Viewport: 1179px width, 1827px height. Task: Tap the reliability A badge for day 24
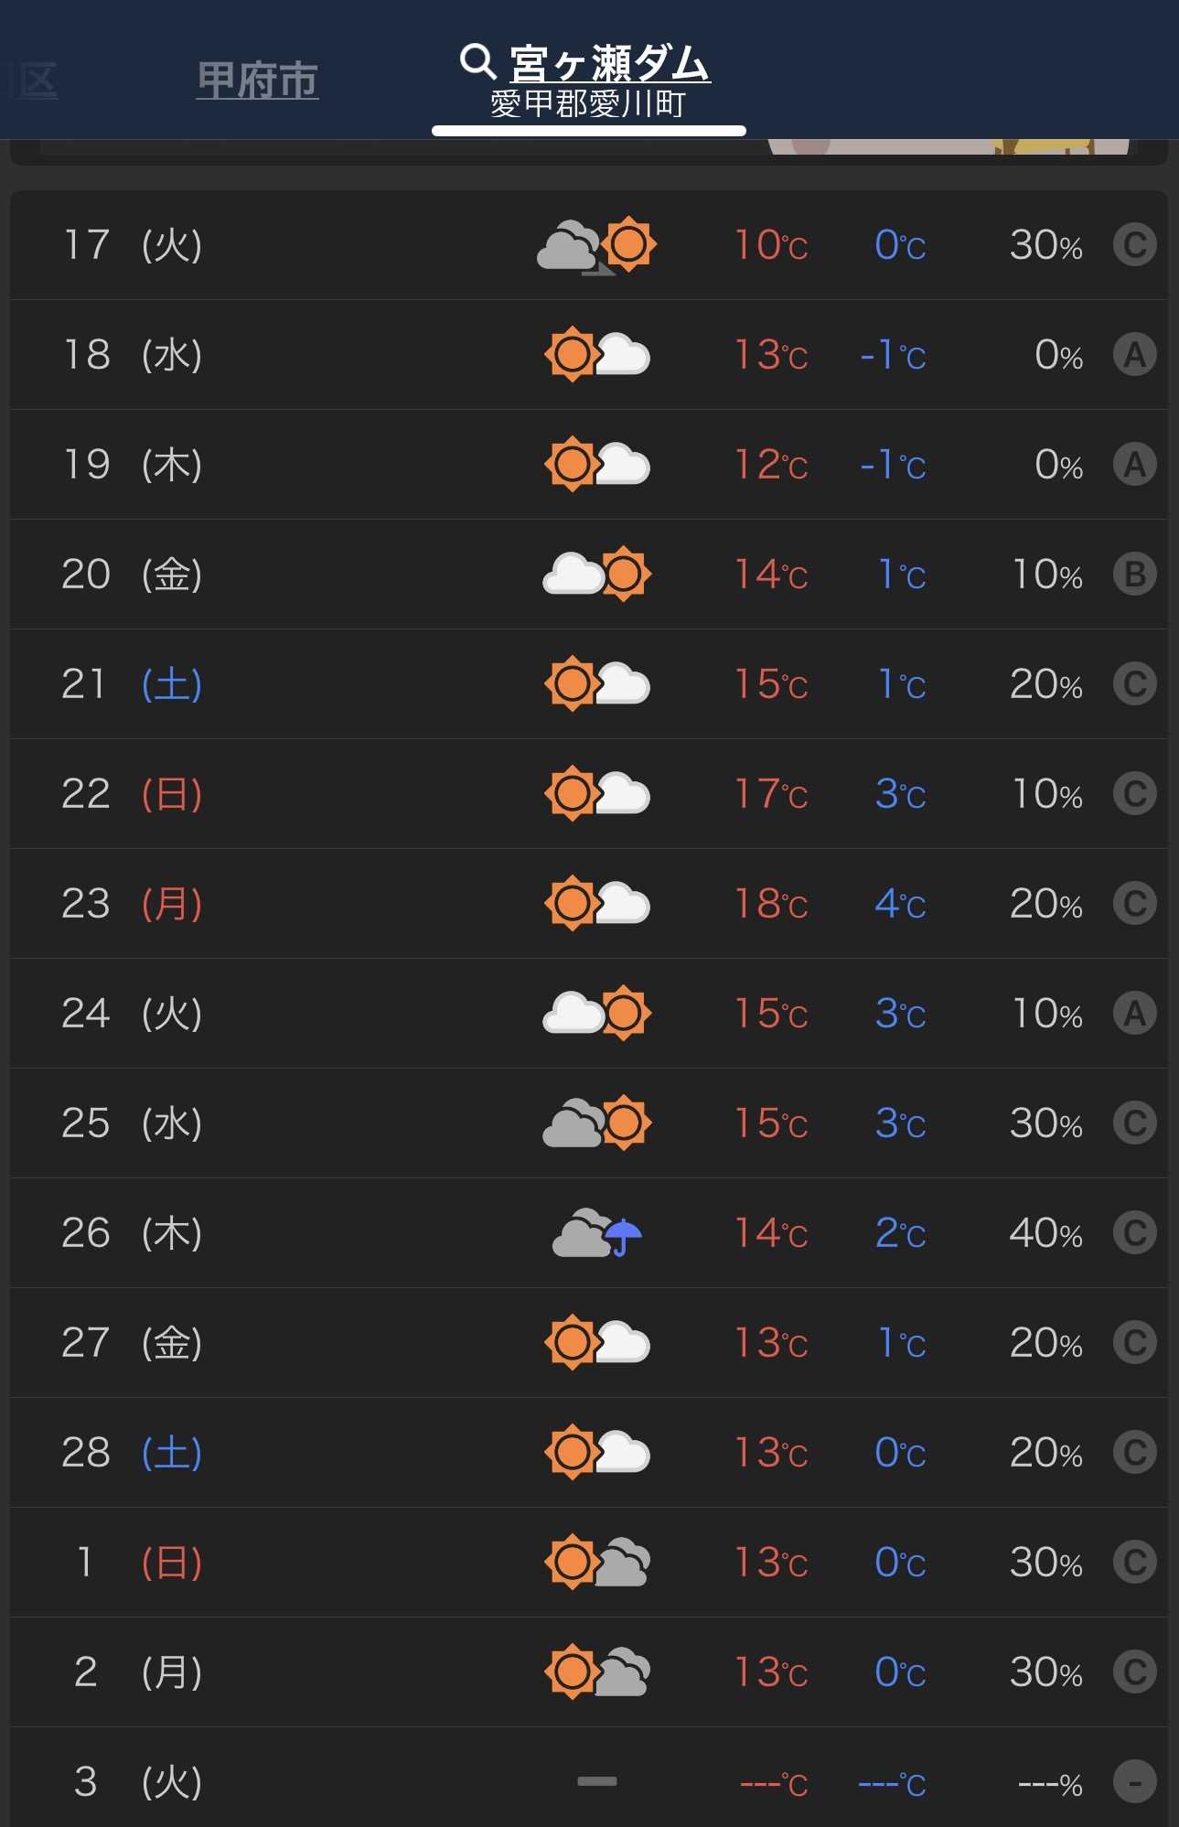[x=1134, y=1014]
